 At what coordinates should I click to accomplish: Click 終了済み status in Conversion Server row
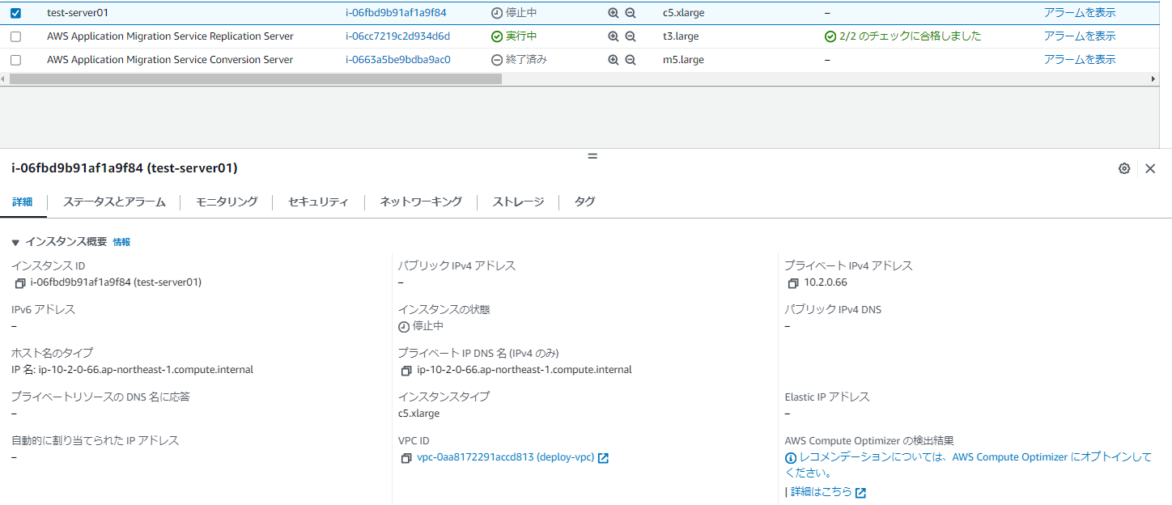[x=519, y=60]
